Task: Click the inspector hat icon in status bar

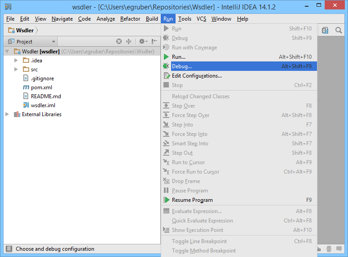Action: (x=329, y=249)
